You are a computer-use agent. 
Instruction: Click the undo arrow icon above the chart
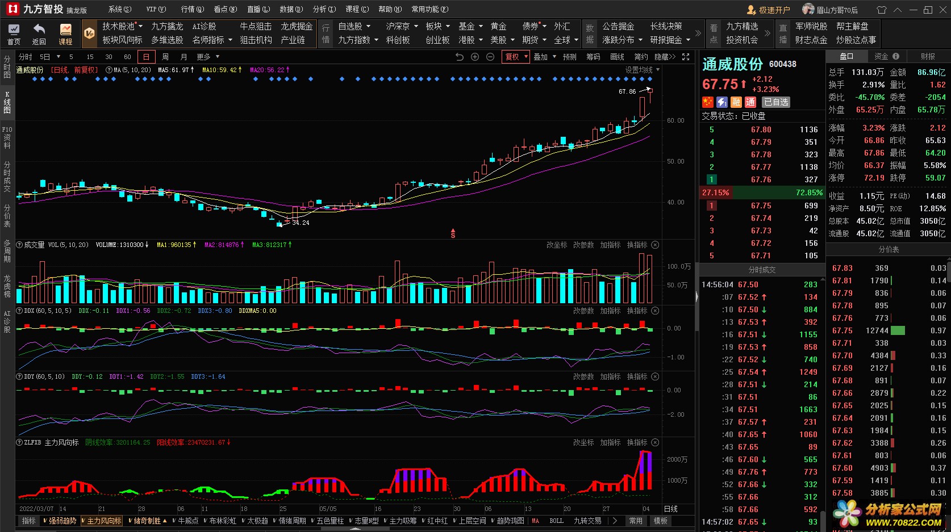click(460, 57)
